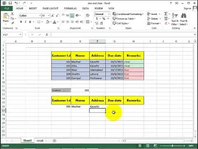Click the Cut scissors icon
198x149 pixels.
pyautogui.click(x=12, y=14)
